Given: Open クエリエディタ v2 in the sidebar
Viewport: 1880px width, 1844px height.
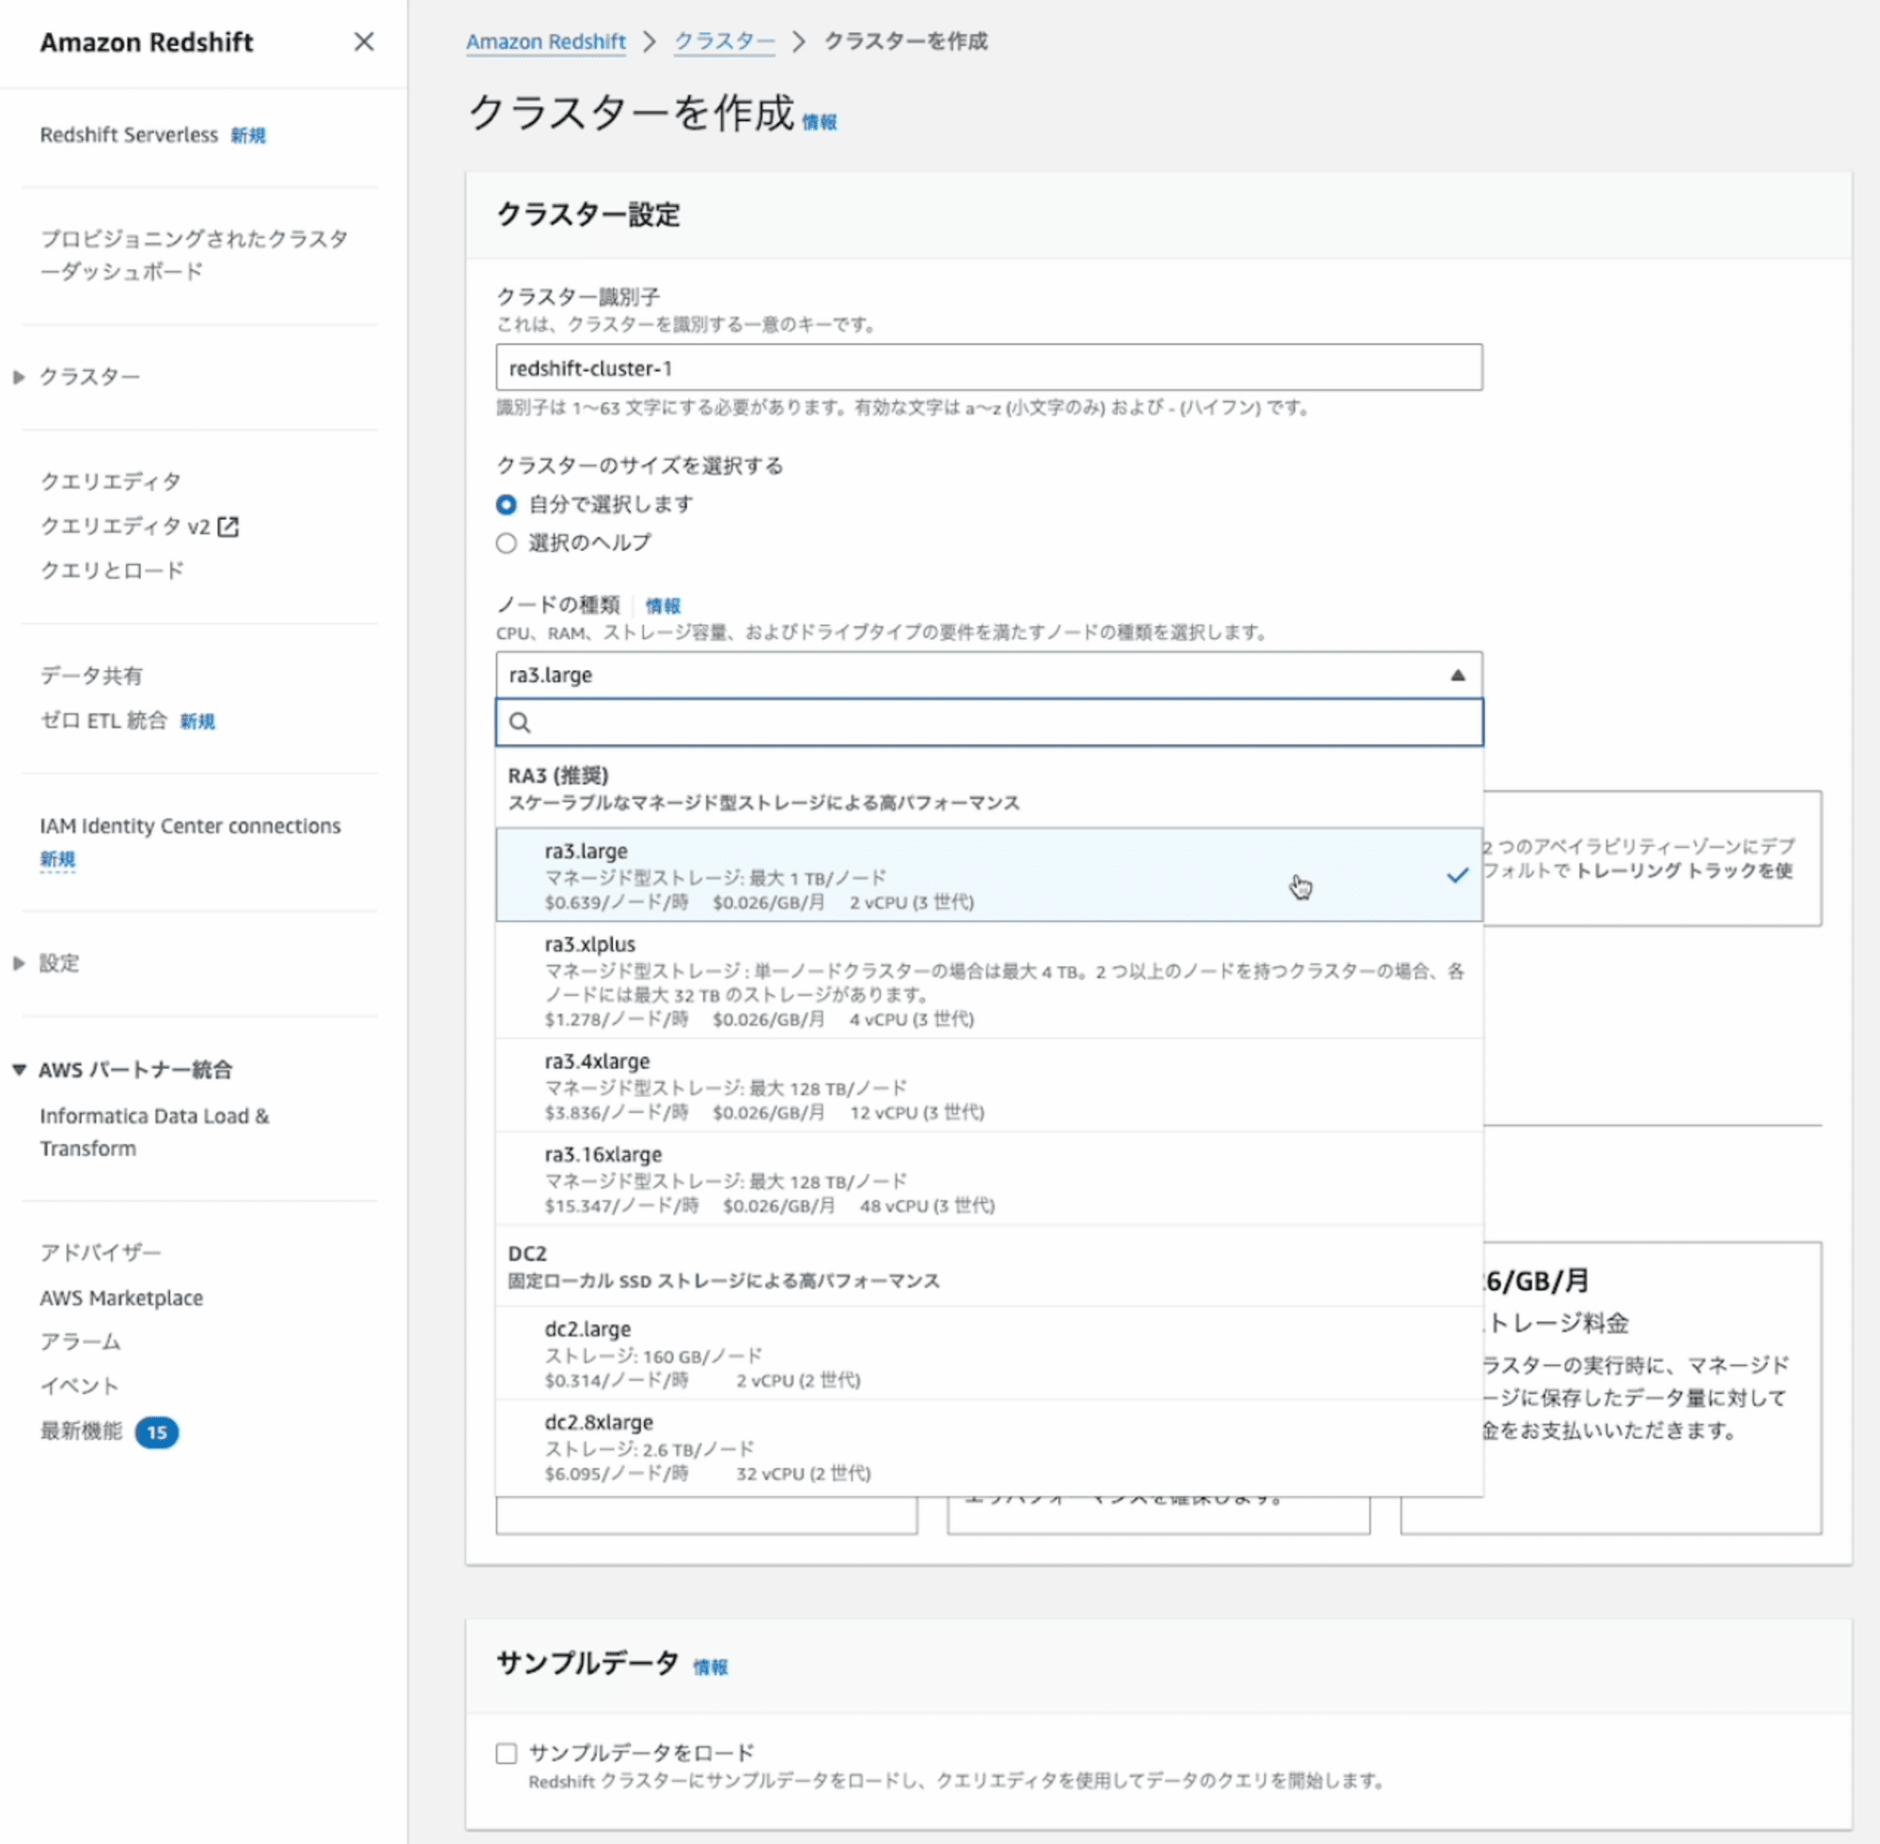Looking at the screenshot, I should tap(125, 526).
